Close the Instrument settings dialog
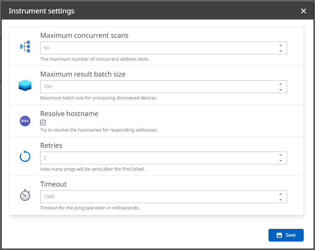315x250 pixels. [303, 11]
